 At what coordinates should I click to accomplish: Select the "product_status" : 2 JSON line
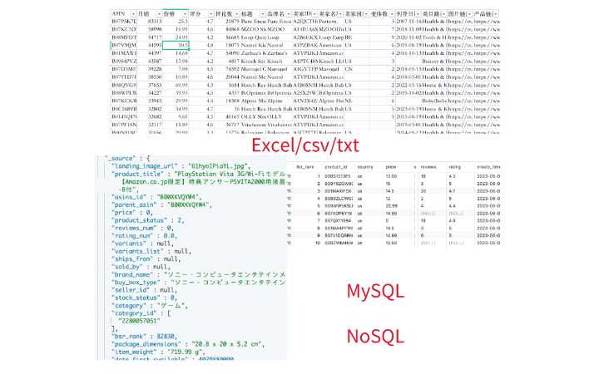tap(148, 220)
